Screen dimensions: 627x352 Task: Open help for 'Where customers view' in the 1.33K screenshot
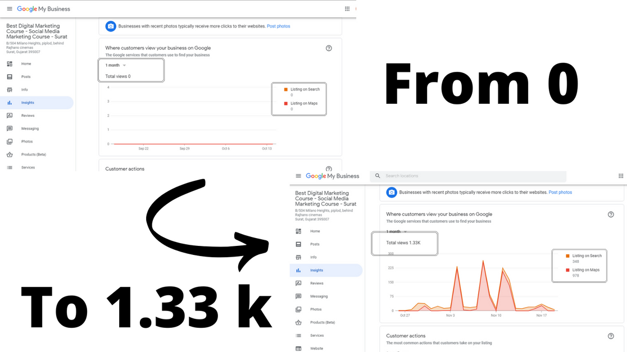(x=611, y=214)
